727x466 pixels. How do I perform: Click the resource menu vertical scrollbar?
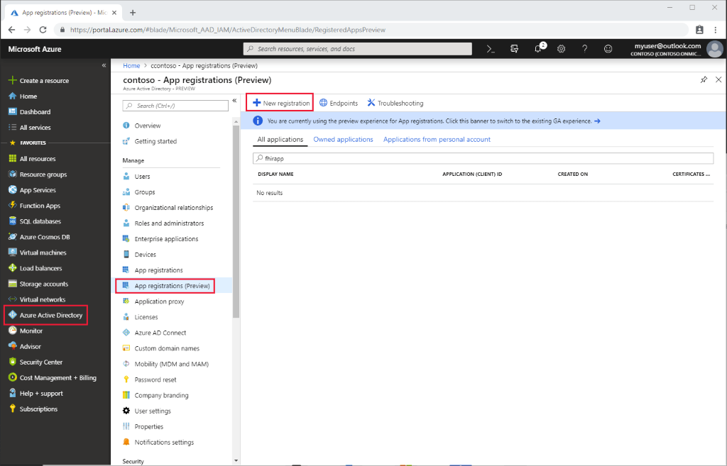pyautogui.click(x=236, y=213)
